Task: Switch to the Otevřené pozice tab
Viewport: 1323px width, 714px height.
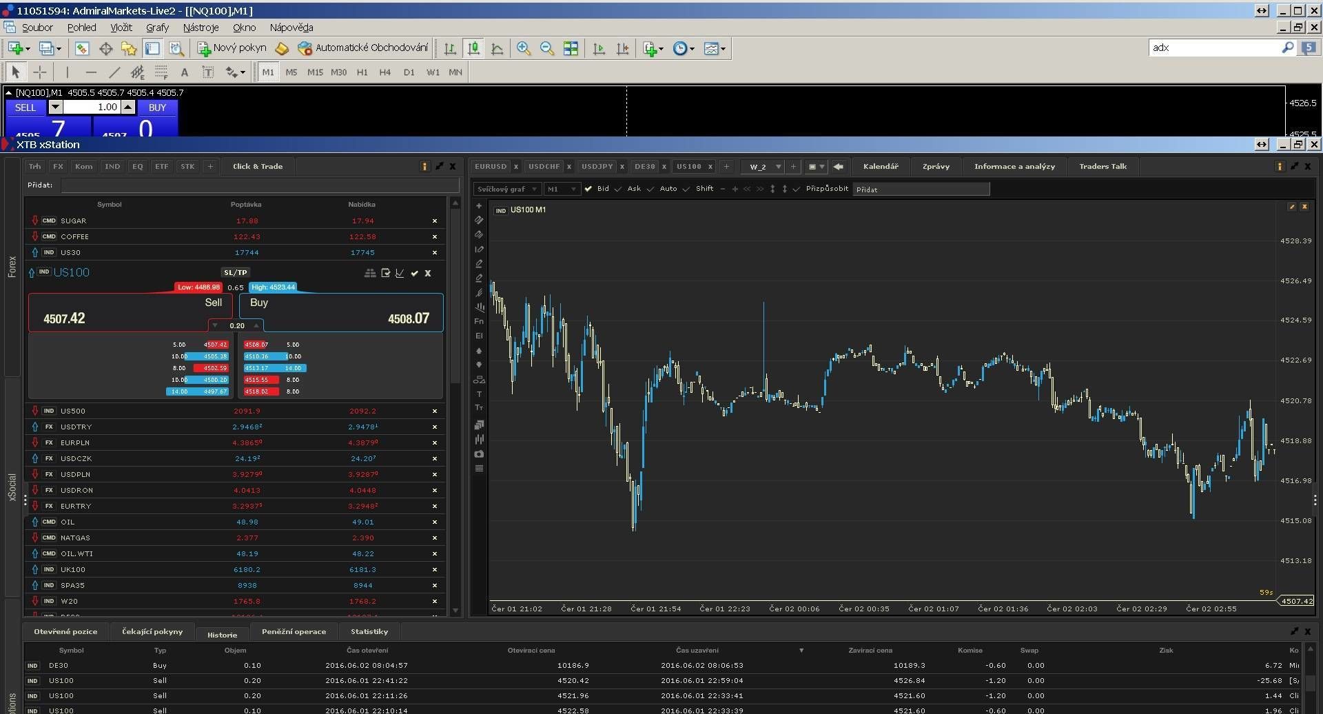Action: [x=65, y=631]
